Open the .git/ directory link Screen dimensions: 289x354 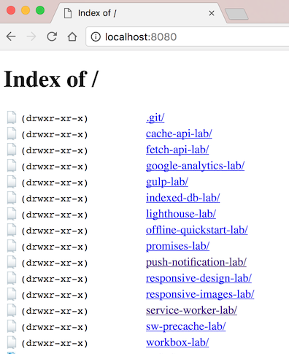pos(155,118)
